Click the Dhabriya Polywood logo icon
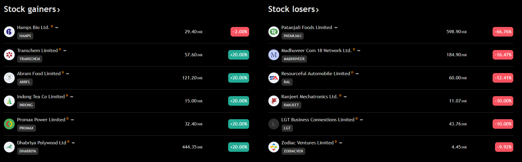The height and width of the screenshot is (162, 522). tap(9, 147)
